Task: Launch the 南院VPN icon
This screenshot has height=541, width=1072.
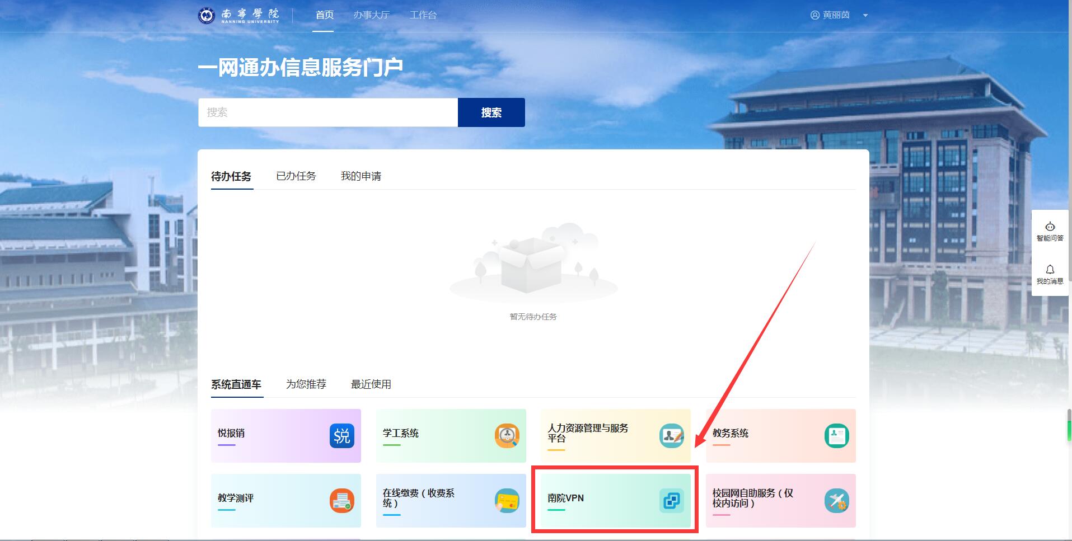Action: pyautogui.click(x=671, y=501)
